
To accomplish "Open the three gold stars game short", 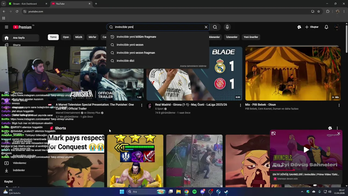I will pyautogui.click(x=135, y=161).
